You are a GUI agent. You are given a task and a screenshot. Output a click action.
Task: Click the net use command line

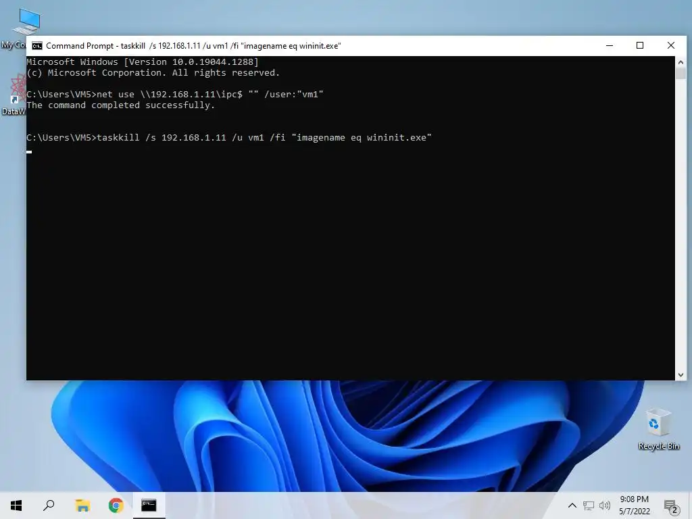175,95
